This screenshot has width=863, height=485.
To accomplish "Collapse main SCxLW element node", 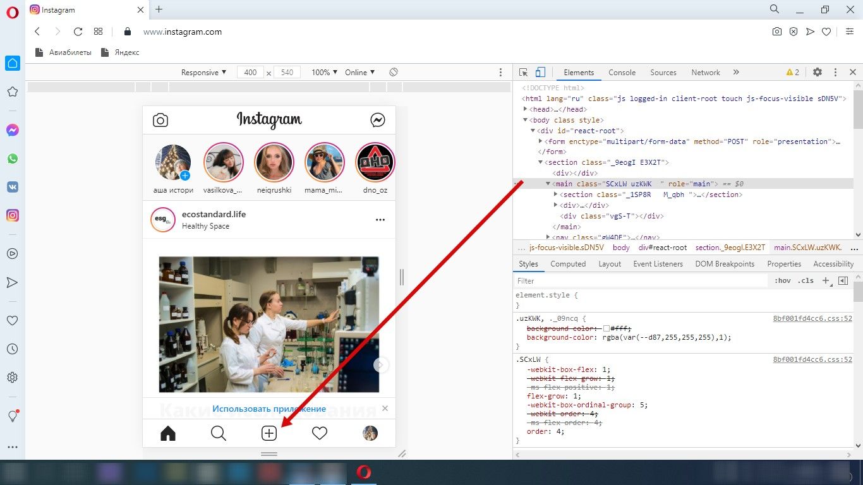I will pos(548,184).
